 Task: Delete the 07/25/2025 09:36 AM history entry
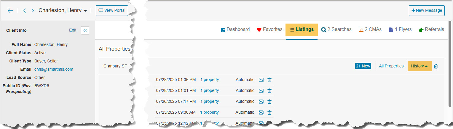coord(269,113)
